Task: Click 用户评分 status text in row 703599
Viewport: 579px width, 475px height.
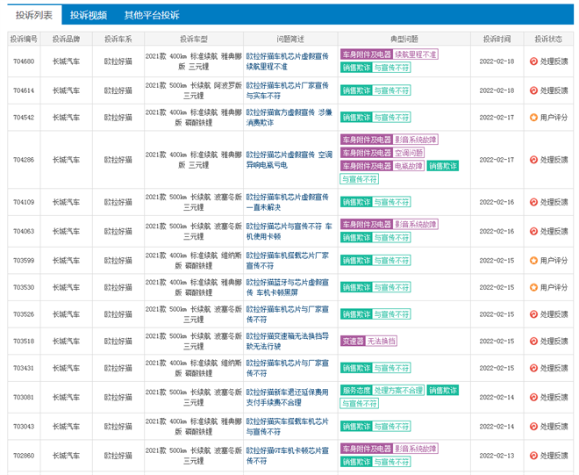Action: click(554, 261)
